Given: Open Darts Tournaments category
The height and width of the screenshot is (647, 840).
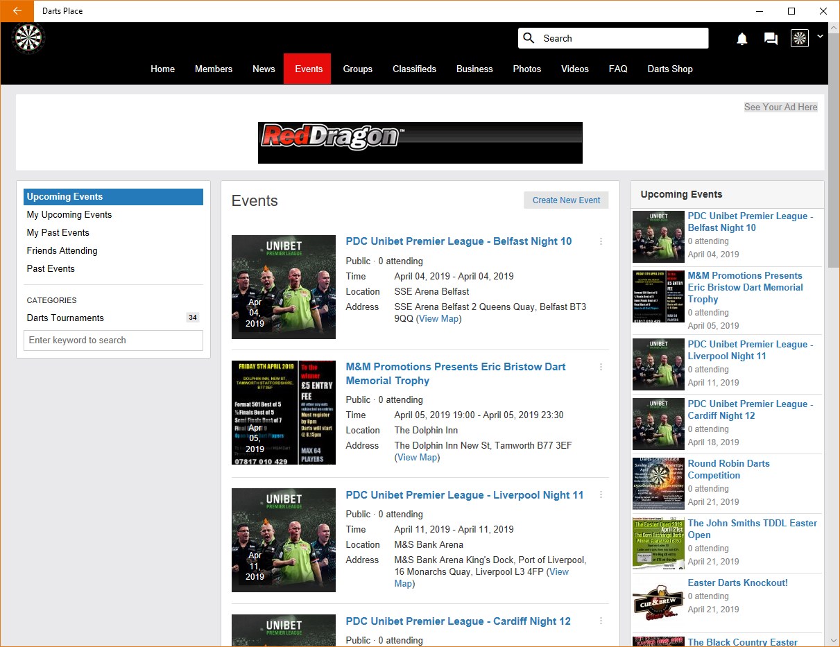Looking at the screenshot, I should click(65, 318).
